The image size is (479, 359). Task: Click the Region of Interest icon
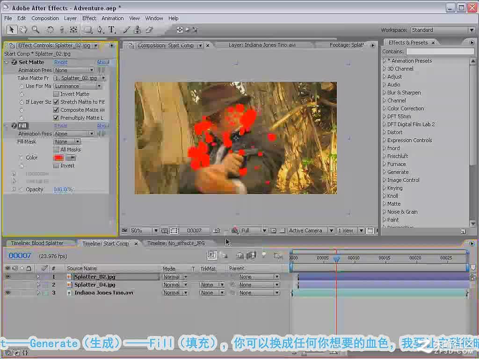click(174, 230)
